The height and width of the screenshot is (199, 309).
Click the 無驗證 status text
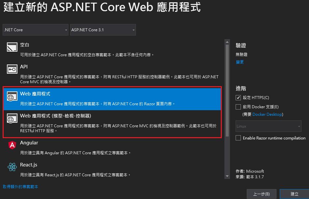[242, 54]
